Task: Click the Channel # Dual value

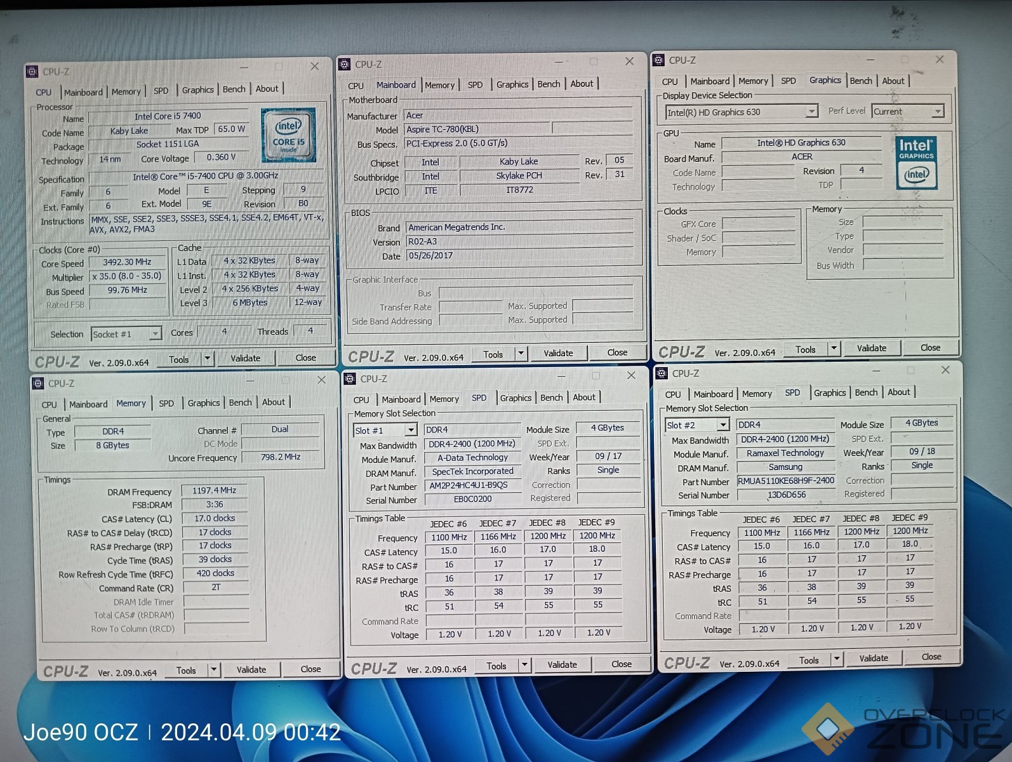Action: (x=280, y=429)
